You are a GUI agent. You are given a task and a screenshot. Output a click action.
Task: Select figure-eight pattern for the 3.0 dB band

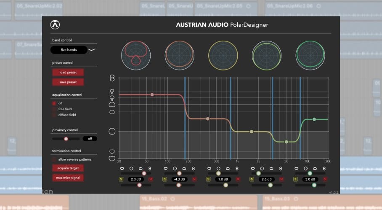(324, 168)
